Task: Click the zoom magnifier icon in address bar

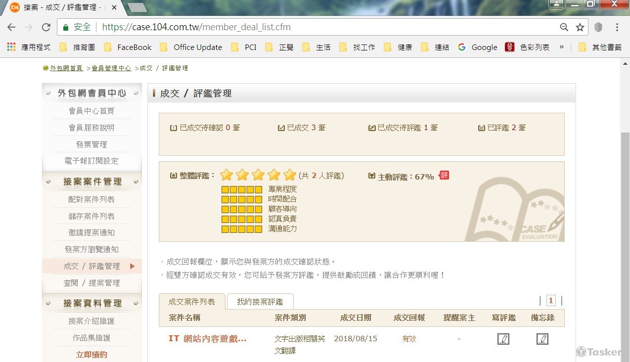Action: (564, 27)
